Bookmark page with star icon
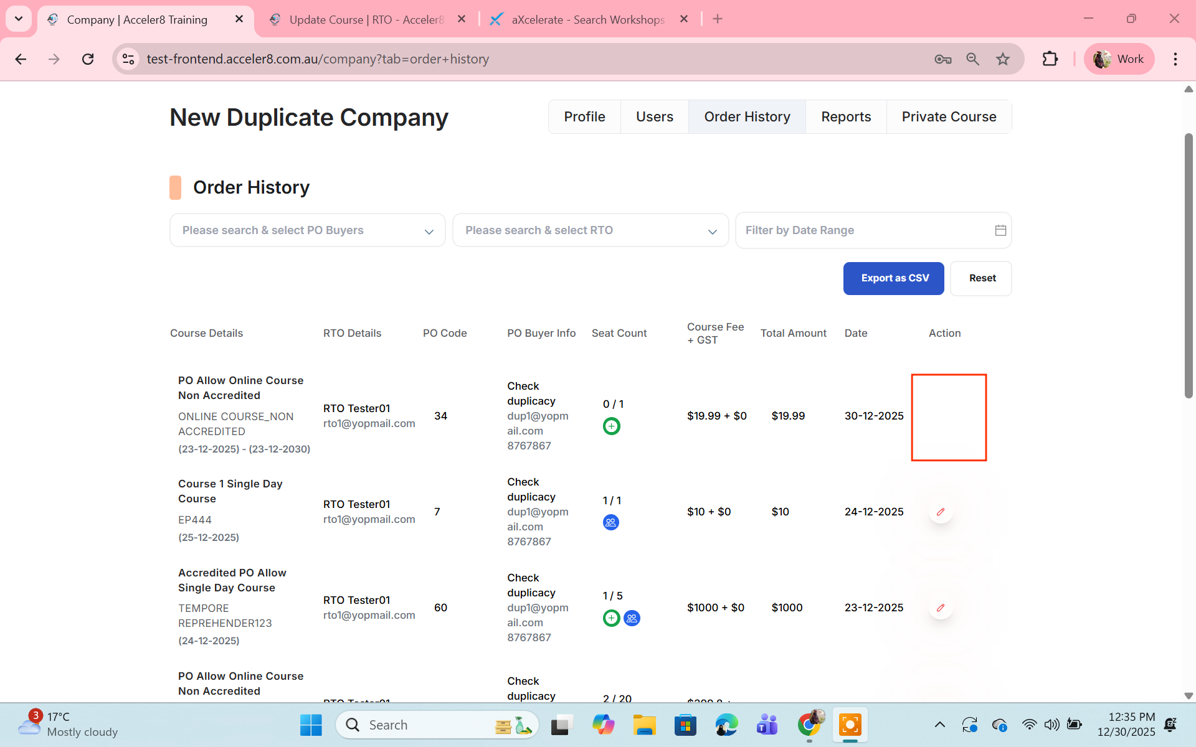This screenshot has width=1196, height=747. click(1002, 59)
